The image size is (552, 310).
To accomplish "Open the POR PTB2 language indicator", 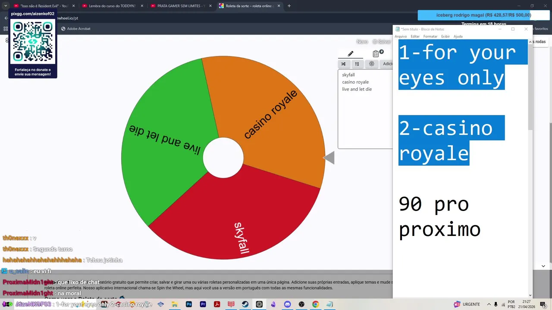I will tap(511, 304).
